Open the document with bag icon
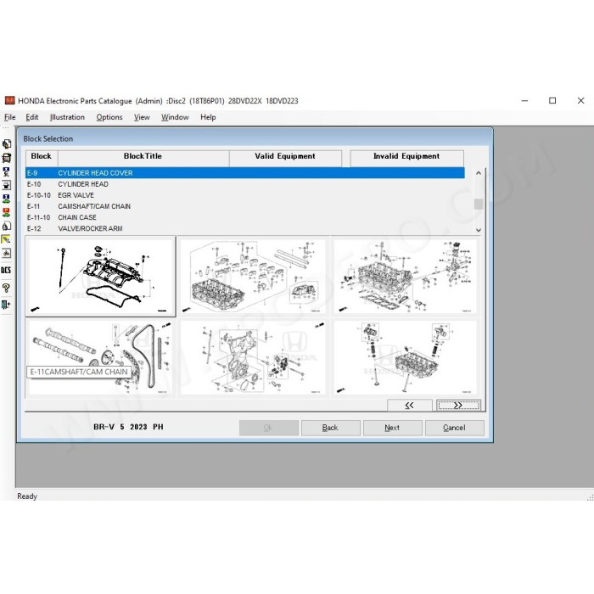594x594 pixels. (x=7, y=226)
